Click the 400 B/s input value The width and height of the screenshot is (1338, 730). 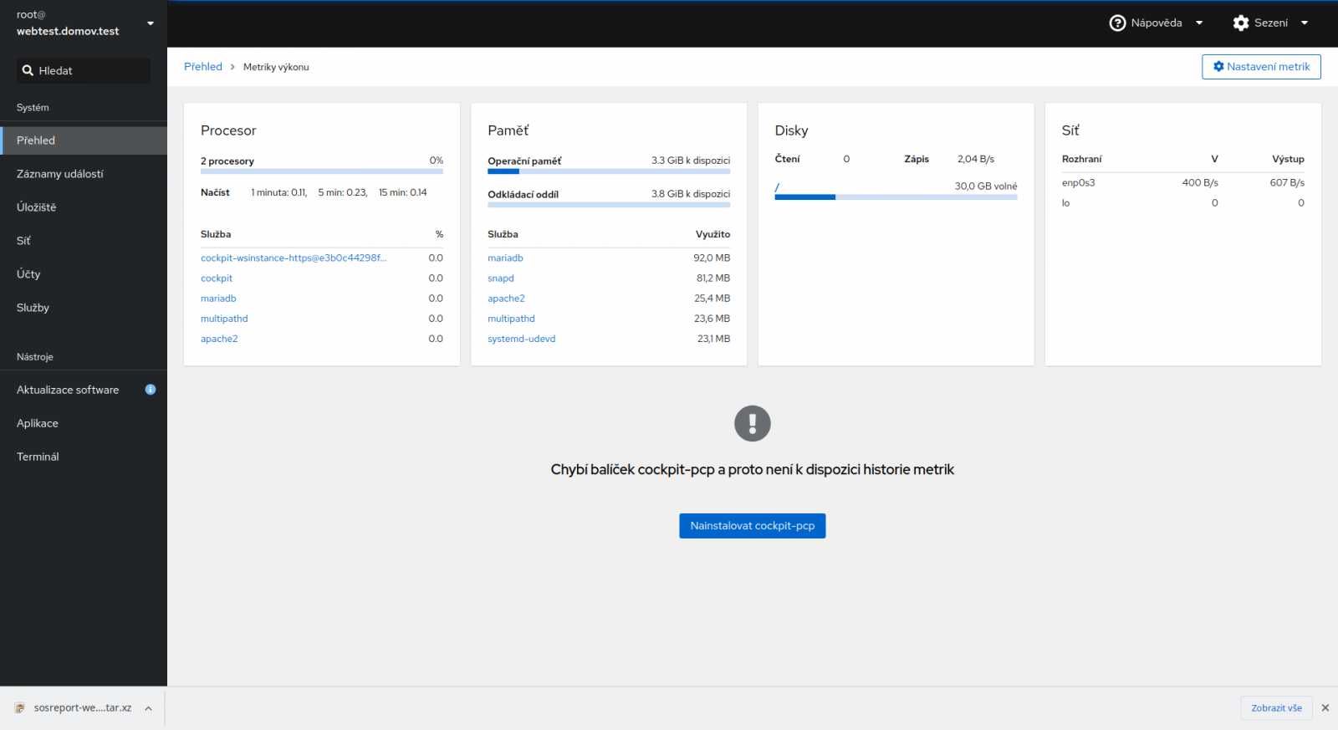point(1200,182)
